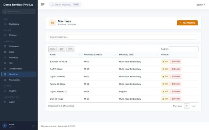209x130 pixels.
Task: Click the M-04 machine number cell
Action: pyautogui.click(x=87, y=99)
